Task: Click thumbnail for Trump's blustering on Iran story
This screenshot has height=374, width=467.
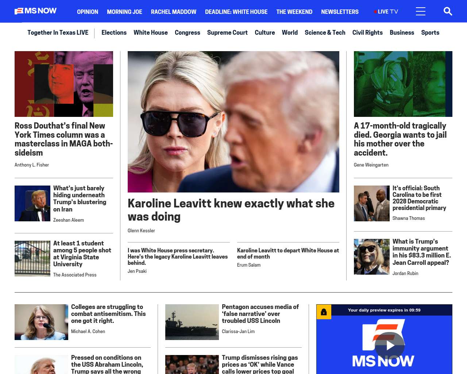Action: 32,203
